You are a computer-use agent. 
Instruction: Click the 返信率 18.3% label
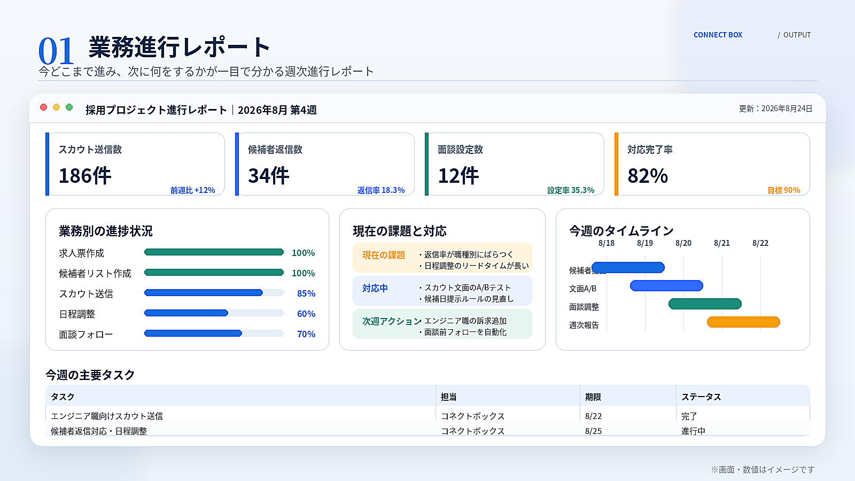pyautogui.click(x=381, y=190)
